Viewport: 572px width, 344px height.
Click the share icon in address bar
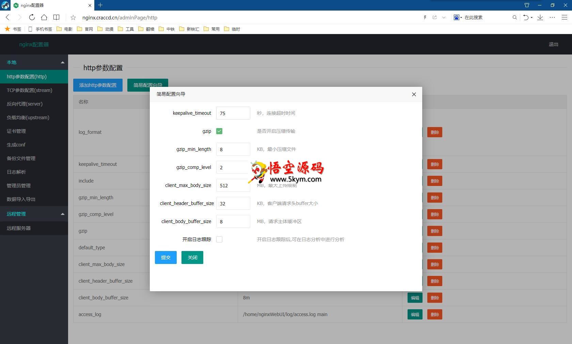click(435, 17)
